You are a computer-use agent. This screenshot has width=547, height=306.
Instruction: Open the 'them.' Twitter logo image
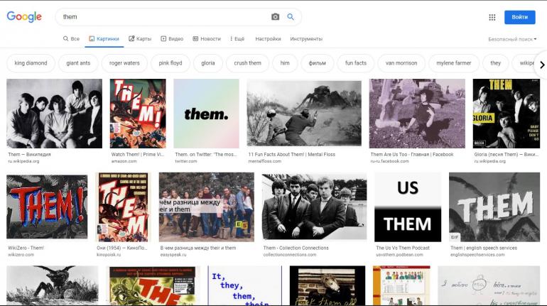[x=206, y=114]
